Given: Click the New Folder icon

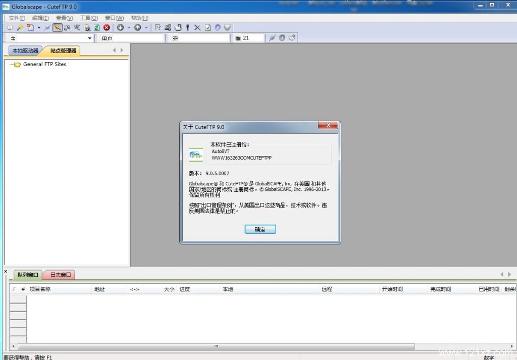Looking at the screenshot, I should (178, 28).
